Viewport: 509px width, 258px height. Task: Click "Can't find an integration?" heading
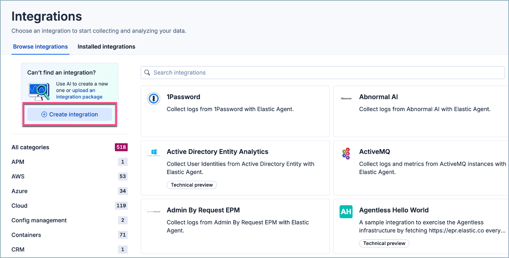62,73
